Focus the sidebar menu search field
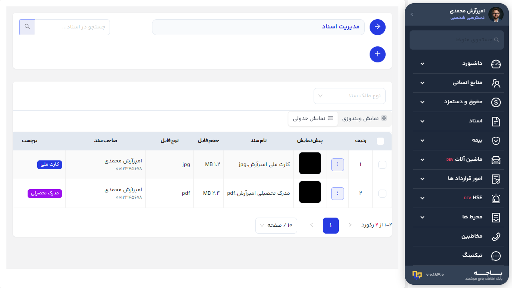 456,40
